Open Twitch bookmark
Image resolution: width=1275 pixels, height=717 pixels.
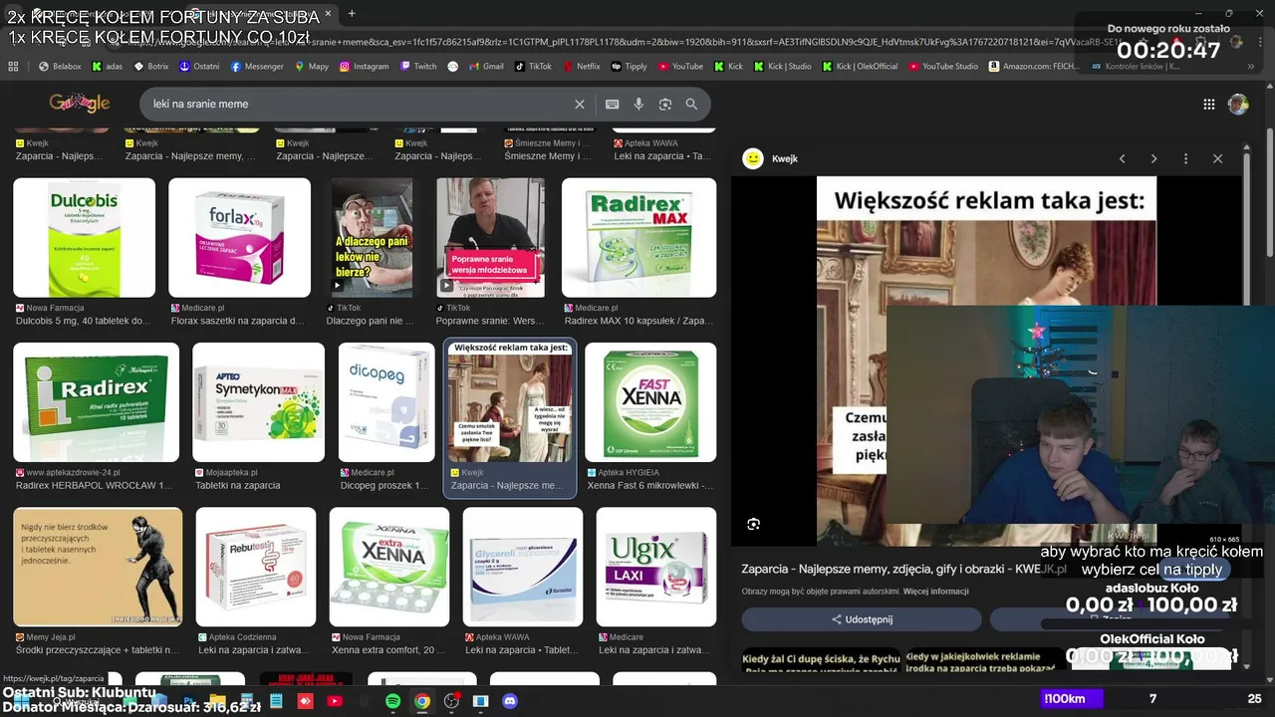tap(418, 67)
